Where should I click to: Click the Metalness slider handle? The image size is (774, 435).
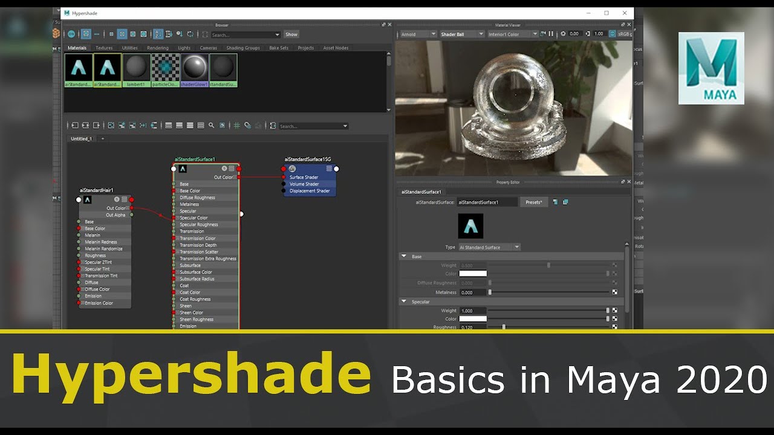pyautogui.click(x=490, y=292)
